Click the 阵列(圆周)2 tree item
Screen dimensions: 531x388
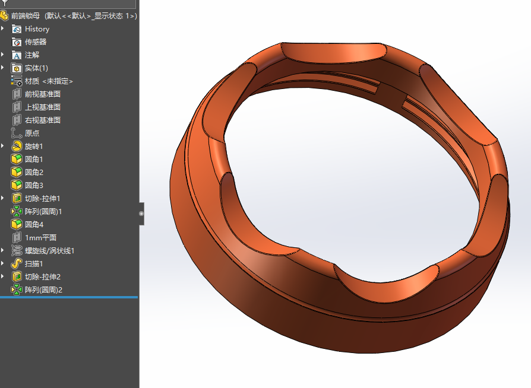coord(43,290)
